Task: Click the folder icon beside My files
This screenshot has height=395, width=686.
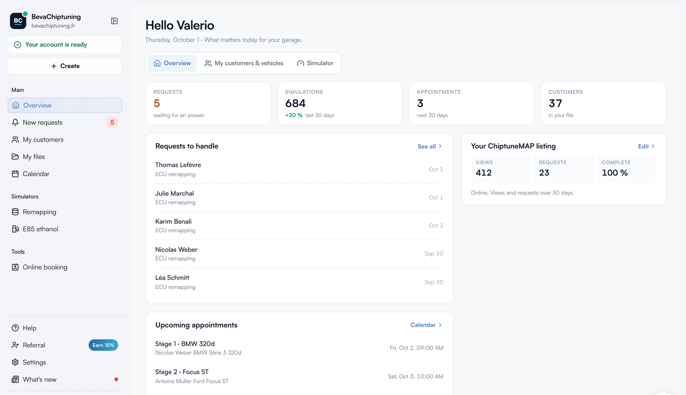Action: click(15, 157)
